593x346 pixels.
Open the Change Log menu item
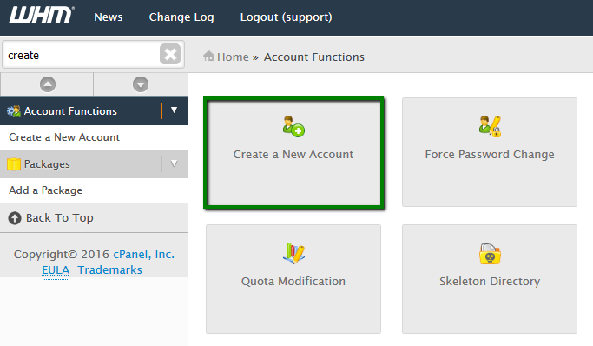coord(181,17)
